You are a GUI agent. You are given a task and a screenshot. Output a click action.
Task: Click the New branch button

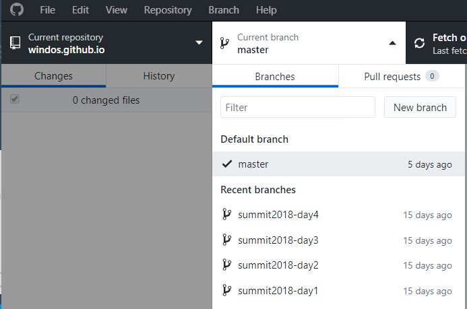click(420, 107)
